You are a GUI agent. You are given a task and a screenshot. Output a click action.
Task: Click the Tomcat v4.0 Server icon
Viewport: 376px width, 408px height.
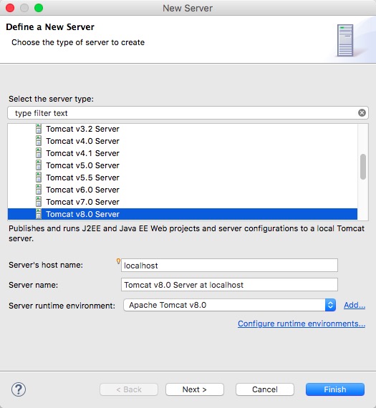[x=39, y=141]
